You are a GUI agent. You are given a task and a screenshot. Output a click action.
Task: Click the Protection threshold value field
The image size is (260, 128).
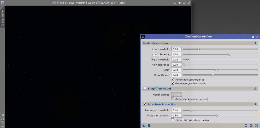click(x=176, y=110)
